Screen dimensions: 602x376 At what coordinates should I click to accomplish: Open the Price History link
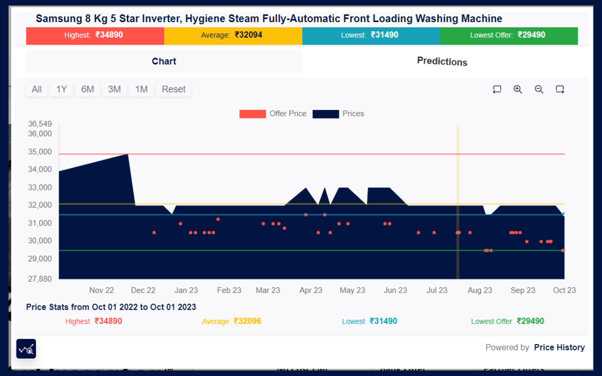(x=559, y=347)
